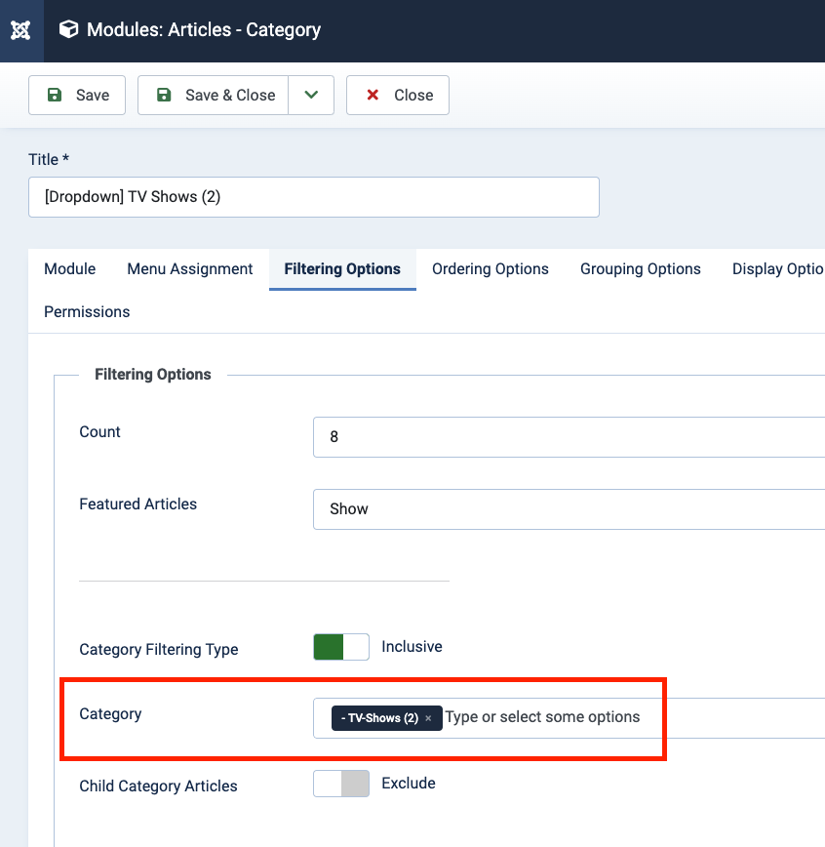The image size is (825, 847).
Task: Switch to the Module tab
Action: pos(70,269)
